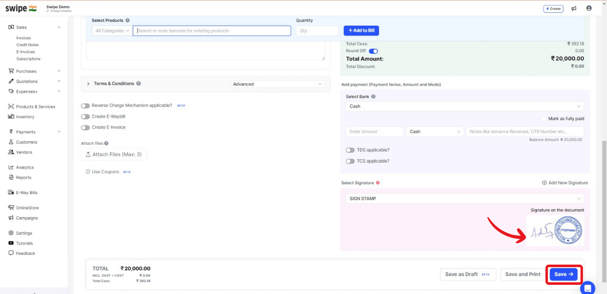Expand the Expenses+ menu chevron
Viewport: 607px width, 294px height.
(59, 91)
